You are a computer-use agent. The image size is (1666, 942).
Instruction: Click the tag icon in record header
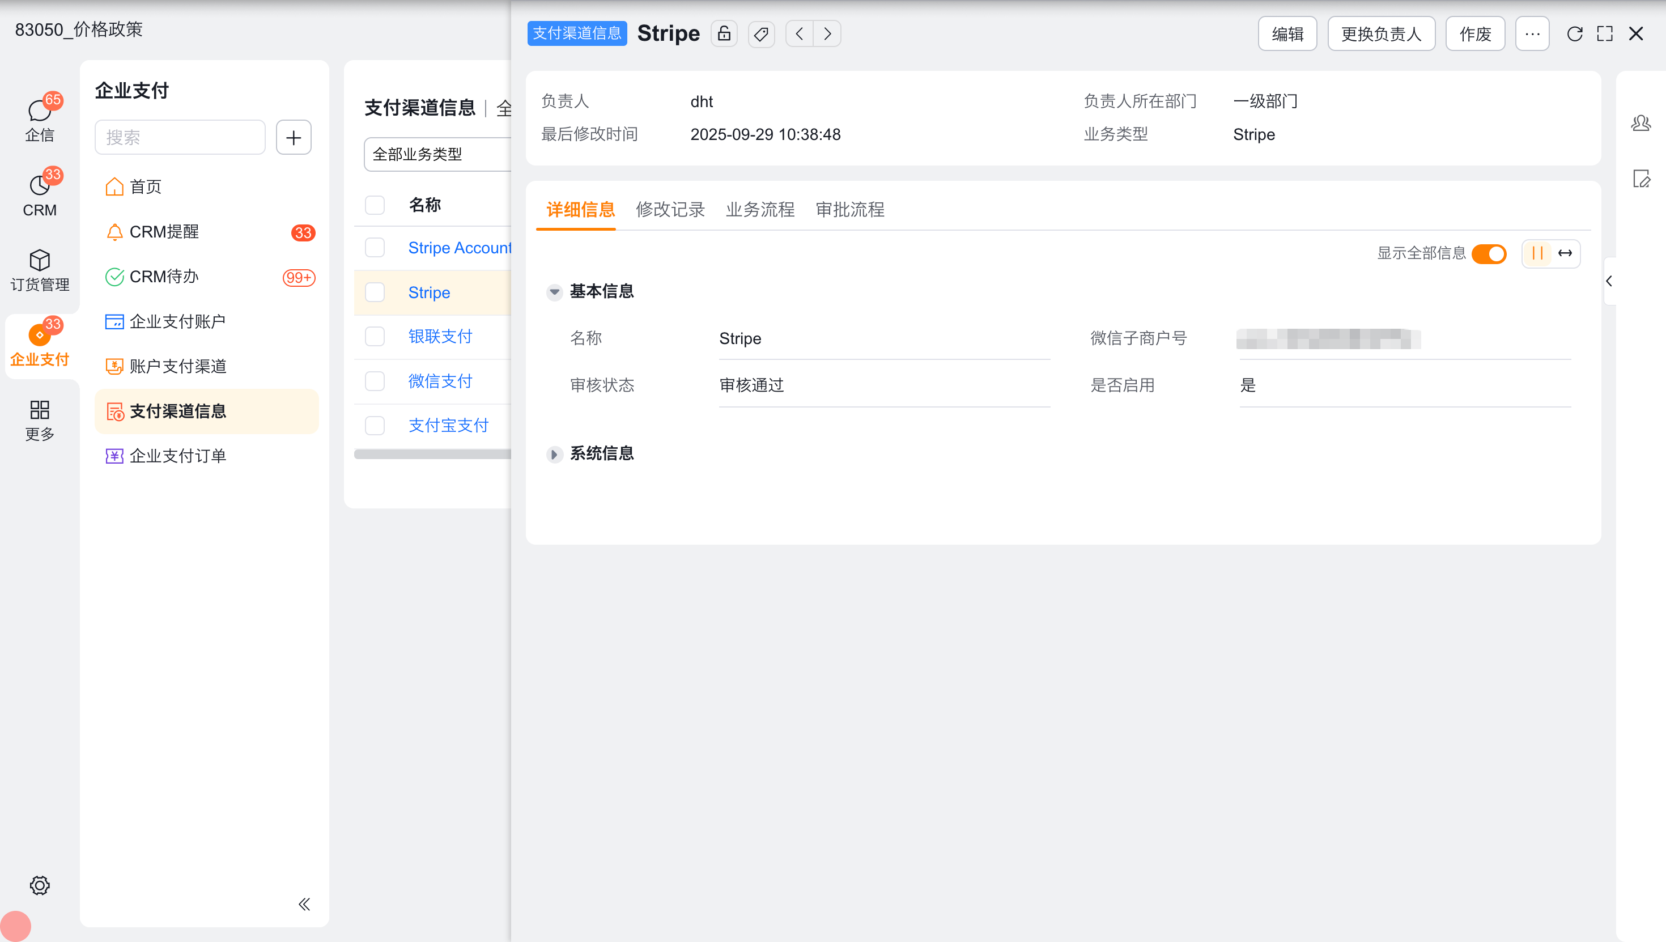[x=761, y=33]
